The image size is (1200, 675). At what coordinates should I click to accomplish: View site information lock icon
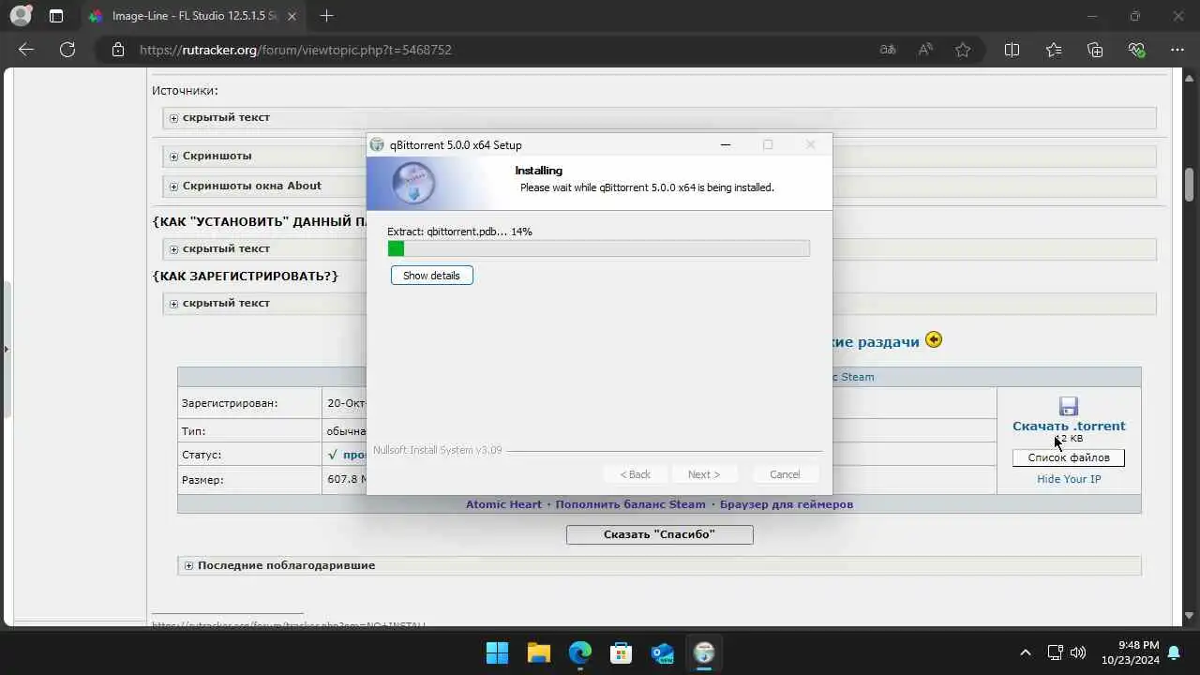(117, 50)
